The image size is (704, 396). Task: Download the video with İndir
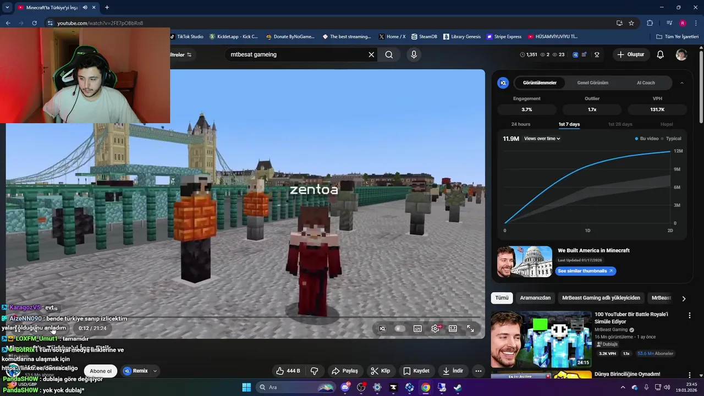tap(453, 371)
